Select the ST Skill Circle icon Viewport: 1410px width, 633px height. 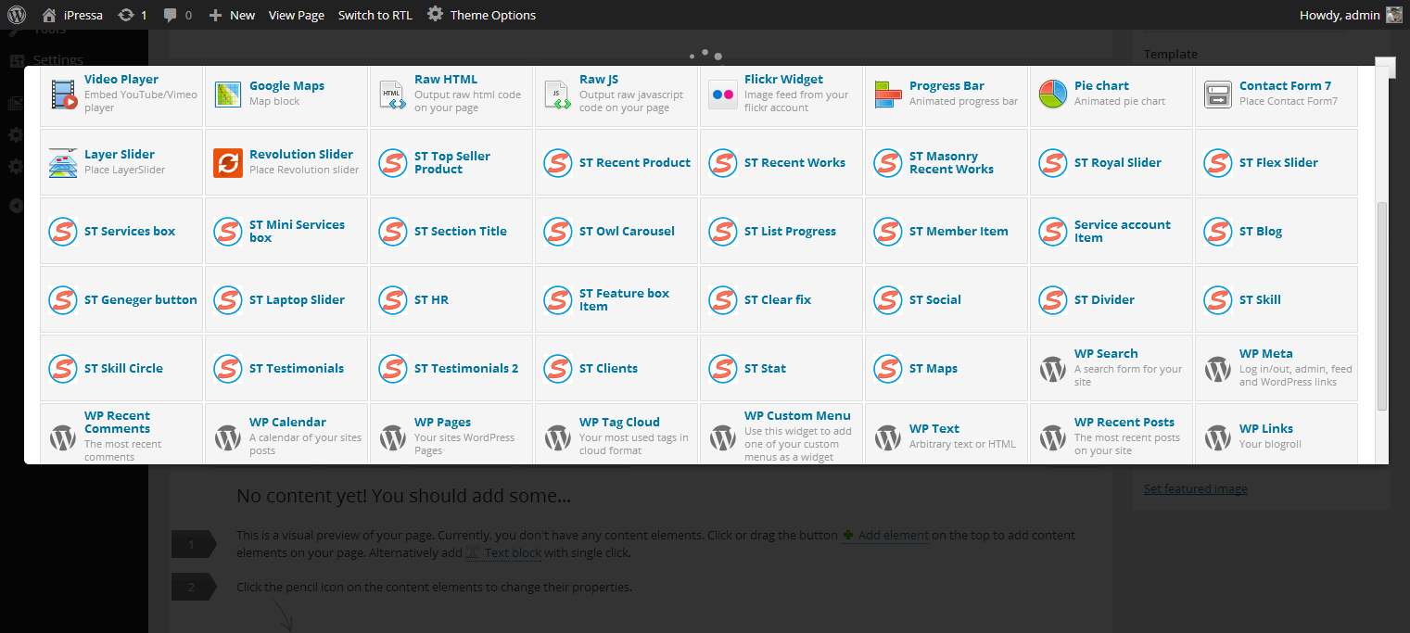pyautogui.click(x=63, y=369)
